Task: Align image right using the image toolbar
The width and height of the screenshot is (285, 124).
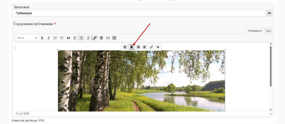Action: tap(138, 47)
